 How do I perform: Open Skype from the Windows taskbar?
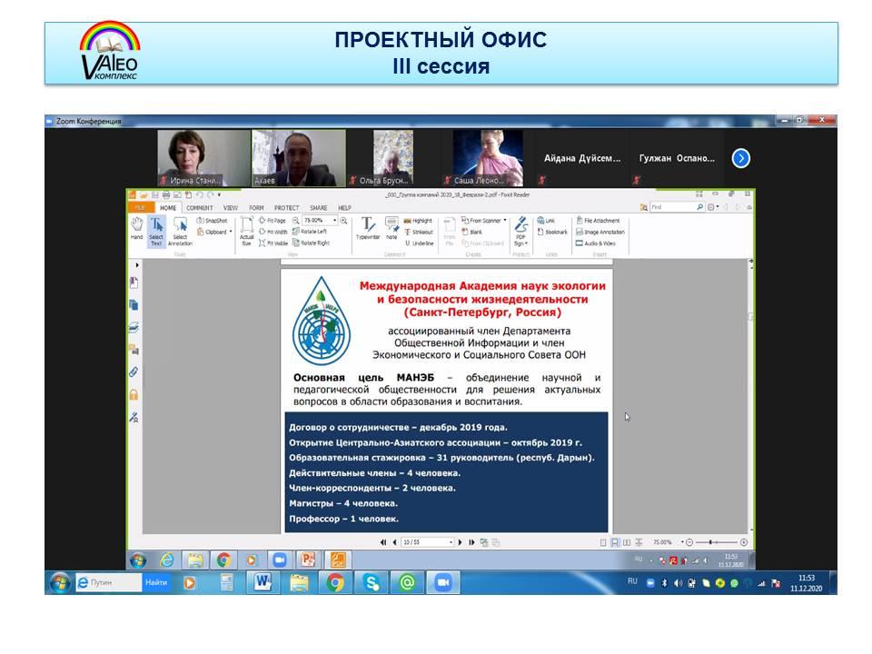click(371, 582)
